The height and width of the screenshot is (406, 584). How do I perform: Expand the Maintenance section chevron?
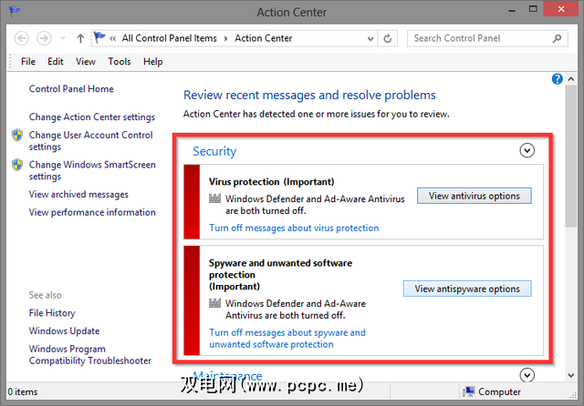pyautogui.click(x=527, y=375)
